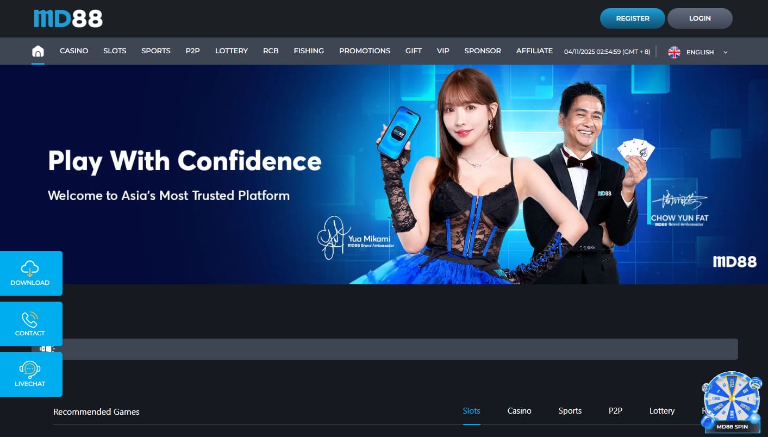Screen dimensions: 768x437
Task: Switch to the Lottery recommended games tab
Action: 661,411
